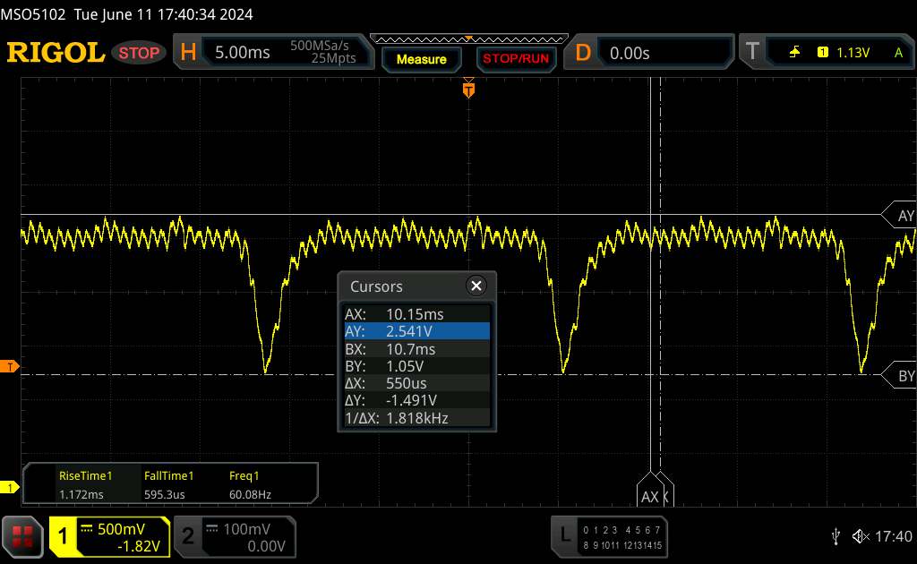The image size is (917, 564).
Task: Enable channel 2 100mV
Action: point(233,536)
